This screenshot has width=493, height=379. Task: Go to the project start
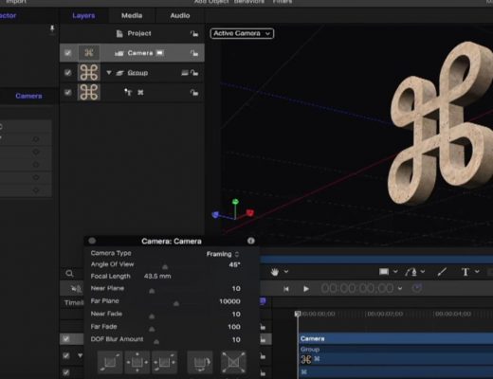pos(286,289)
